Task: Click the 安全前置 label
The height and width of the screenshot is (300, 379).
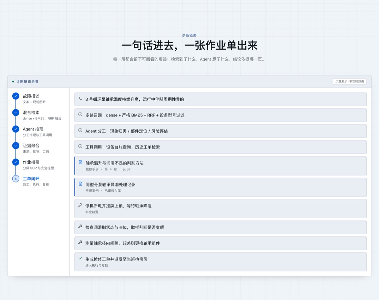Action: point(92,212)
